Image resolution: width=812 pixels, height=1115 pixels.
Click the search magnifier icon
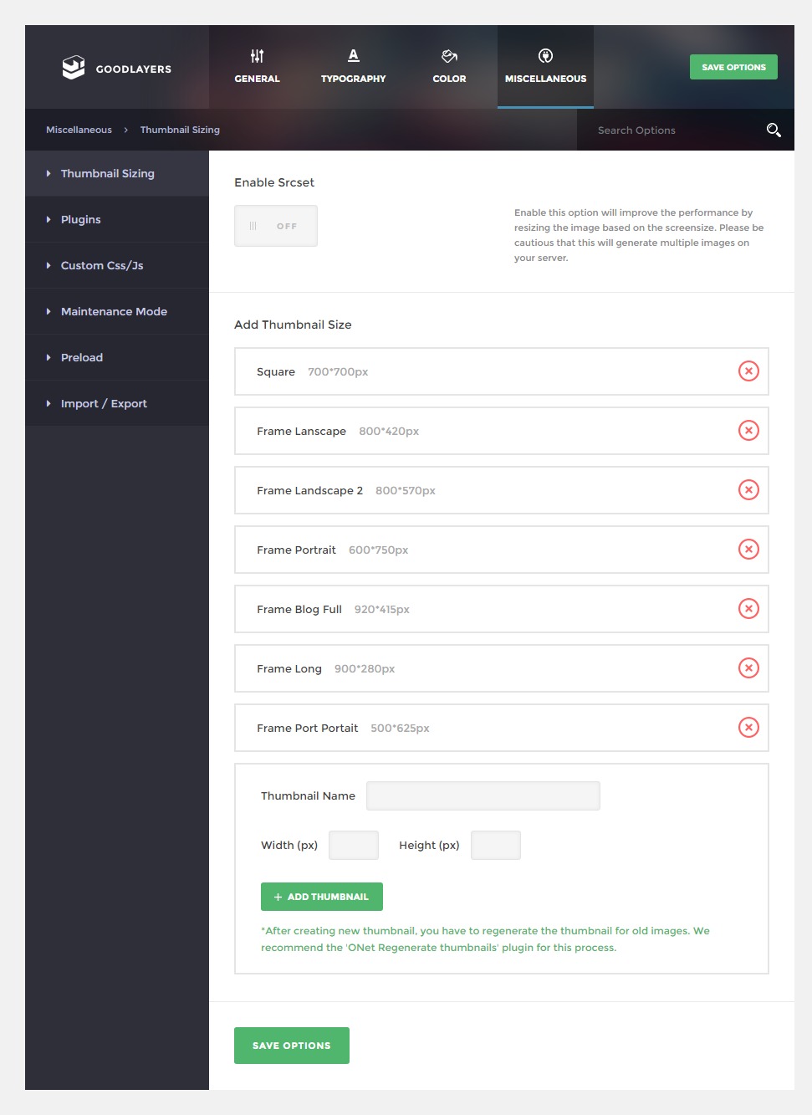pos(774,130)
